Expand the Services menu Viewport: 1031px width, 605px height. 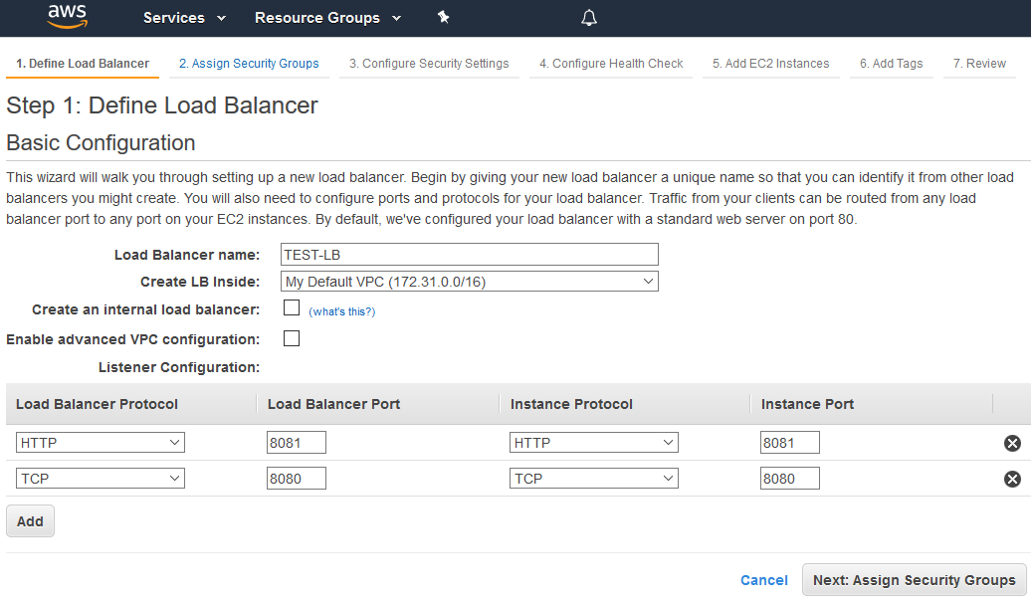[184, 18]
